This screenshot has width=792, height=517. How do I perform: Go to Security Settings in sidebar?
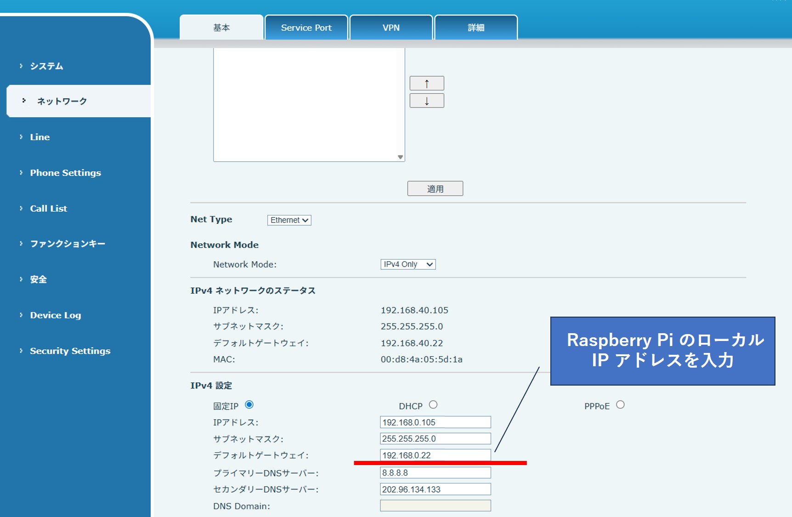coord(70,351)
